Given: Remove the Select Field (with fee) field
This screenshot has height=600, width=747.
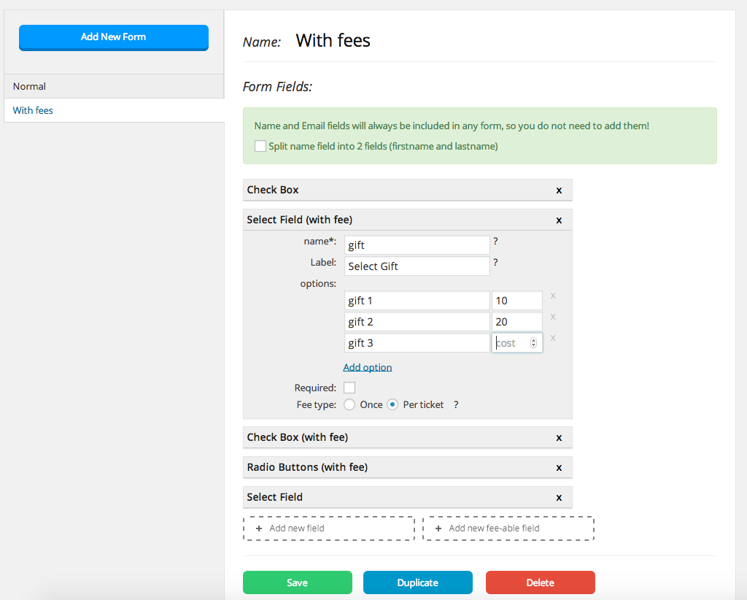Looking at the screenshot, I should click(559, 220).
